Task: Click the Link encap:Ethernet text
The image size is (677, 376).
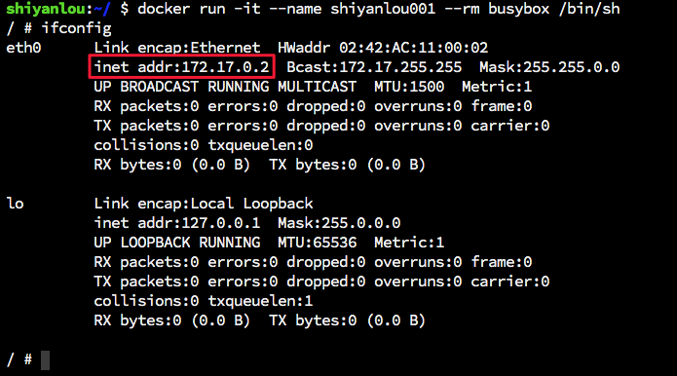Action: (x=177, y=48)
